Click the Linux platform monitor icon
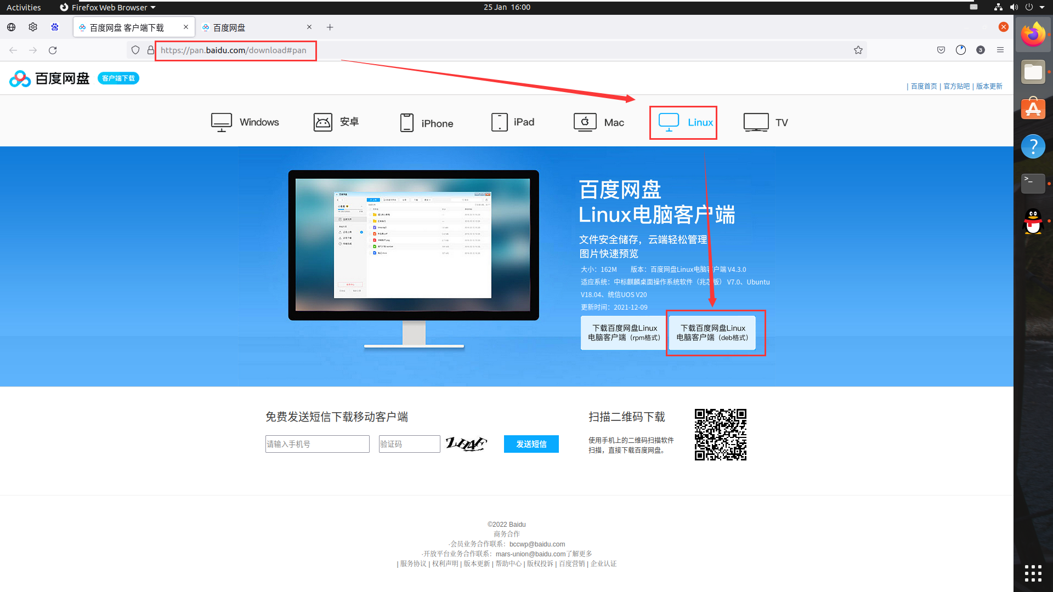 click(x=669, y=122)
